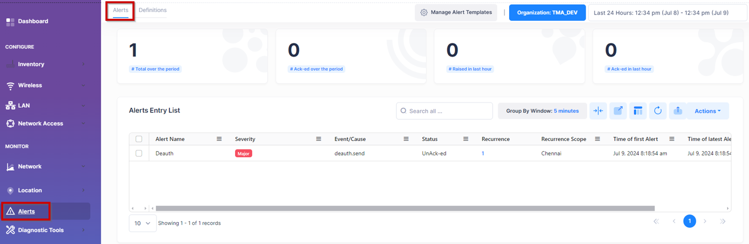Open the Severity column menu icon
749x244 pixels.
(x=319, y=139)
